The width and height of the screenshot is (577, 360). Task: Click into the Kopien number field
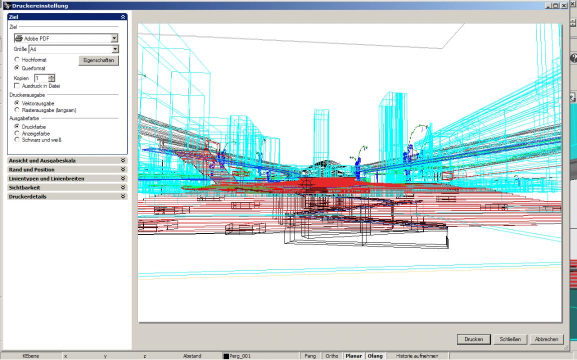coord(41,78)
